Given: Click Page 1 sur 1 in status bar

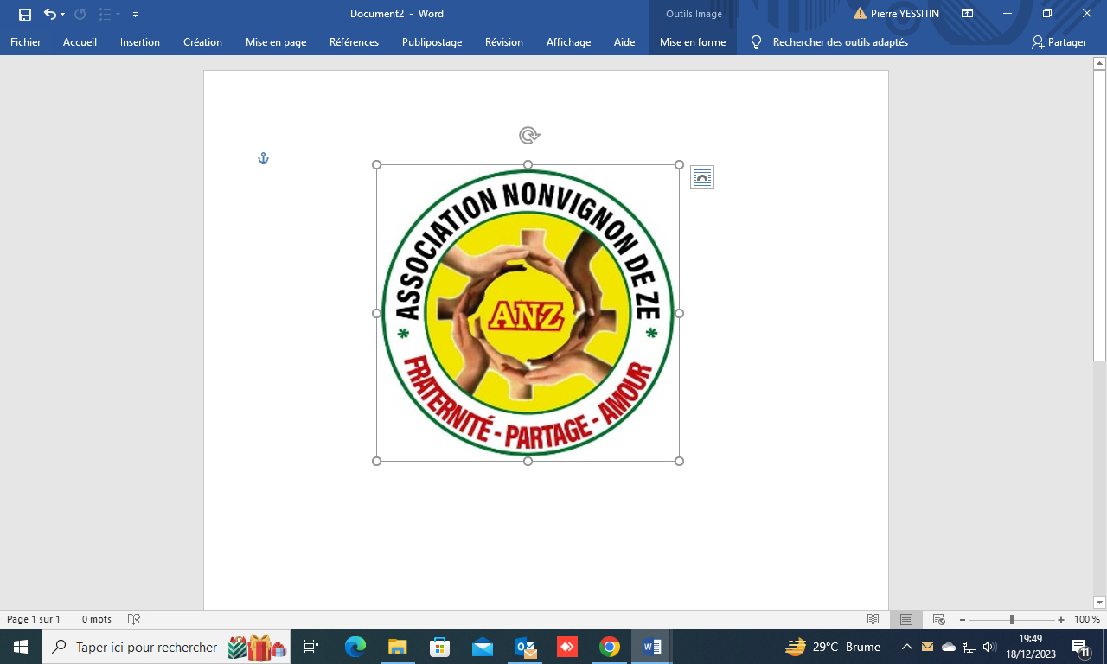Looking at the screenshot, I should 34,619.
